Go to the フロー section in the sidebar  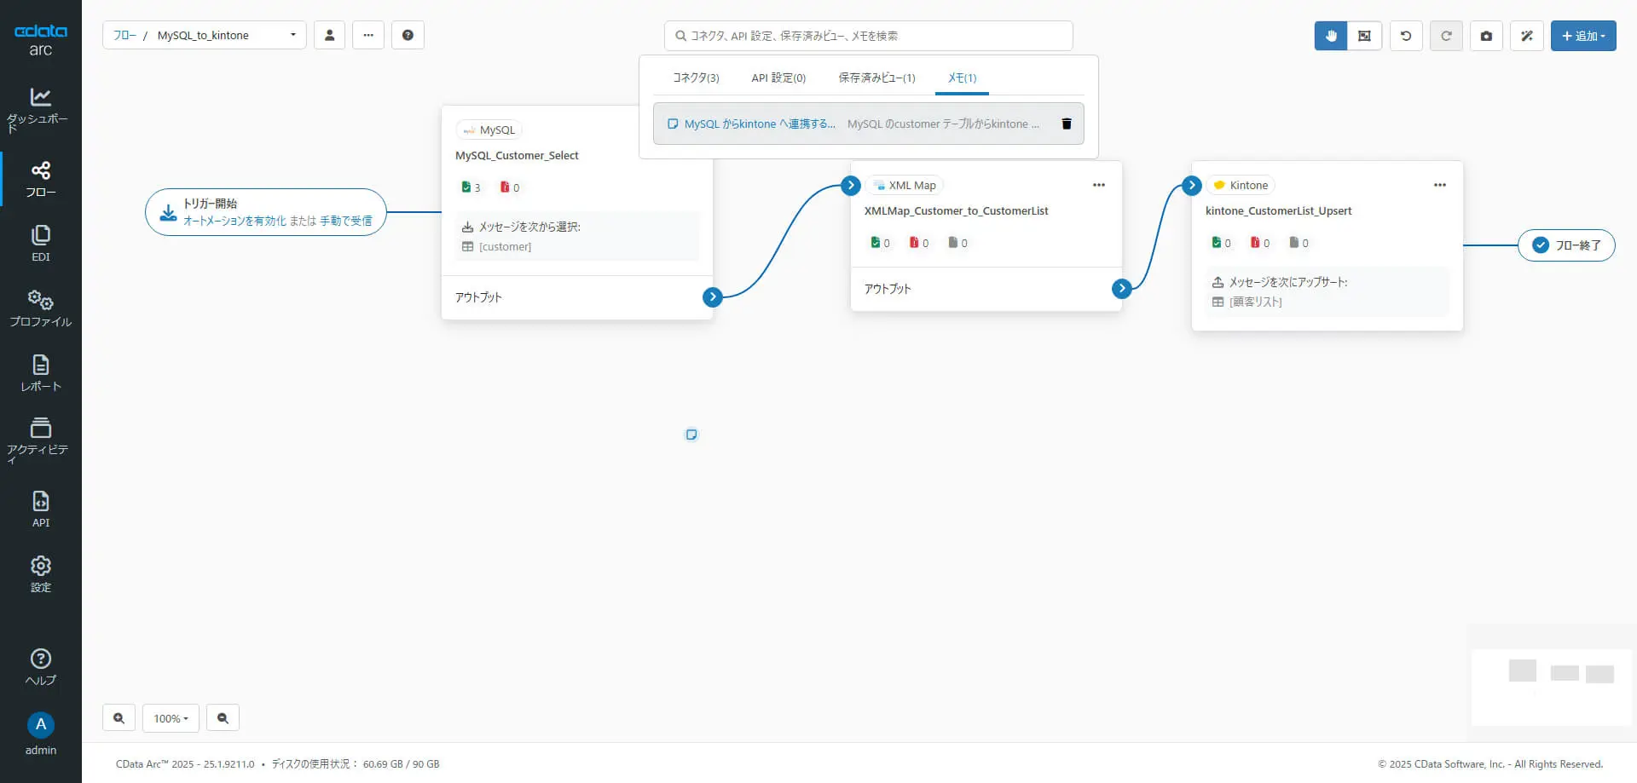40,179
